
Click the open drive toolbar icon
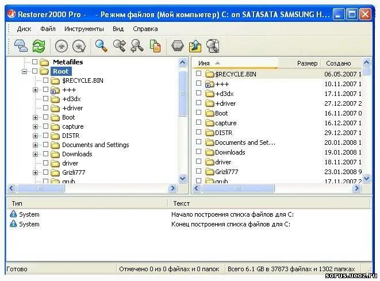[x=20, y=46]
